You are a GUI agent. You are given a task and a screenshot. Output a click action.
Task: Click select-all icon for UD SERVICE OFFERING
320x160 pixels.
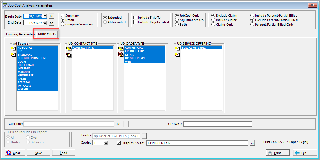(177, 48)
